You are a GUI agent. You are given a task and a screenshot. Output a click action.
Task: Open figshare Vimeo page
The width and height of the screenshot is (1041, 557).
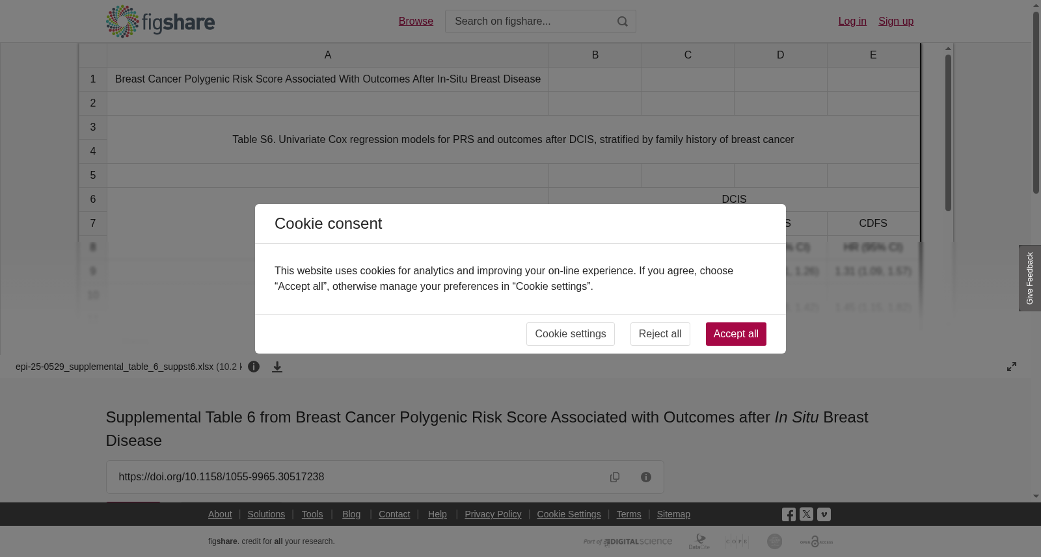(x=824, y=514)
